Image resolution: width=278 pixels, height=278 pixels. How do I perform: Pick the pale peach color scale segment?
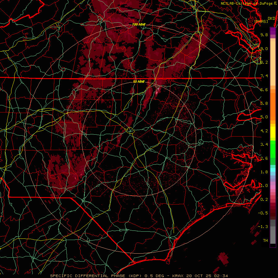click(273, 63)
